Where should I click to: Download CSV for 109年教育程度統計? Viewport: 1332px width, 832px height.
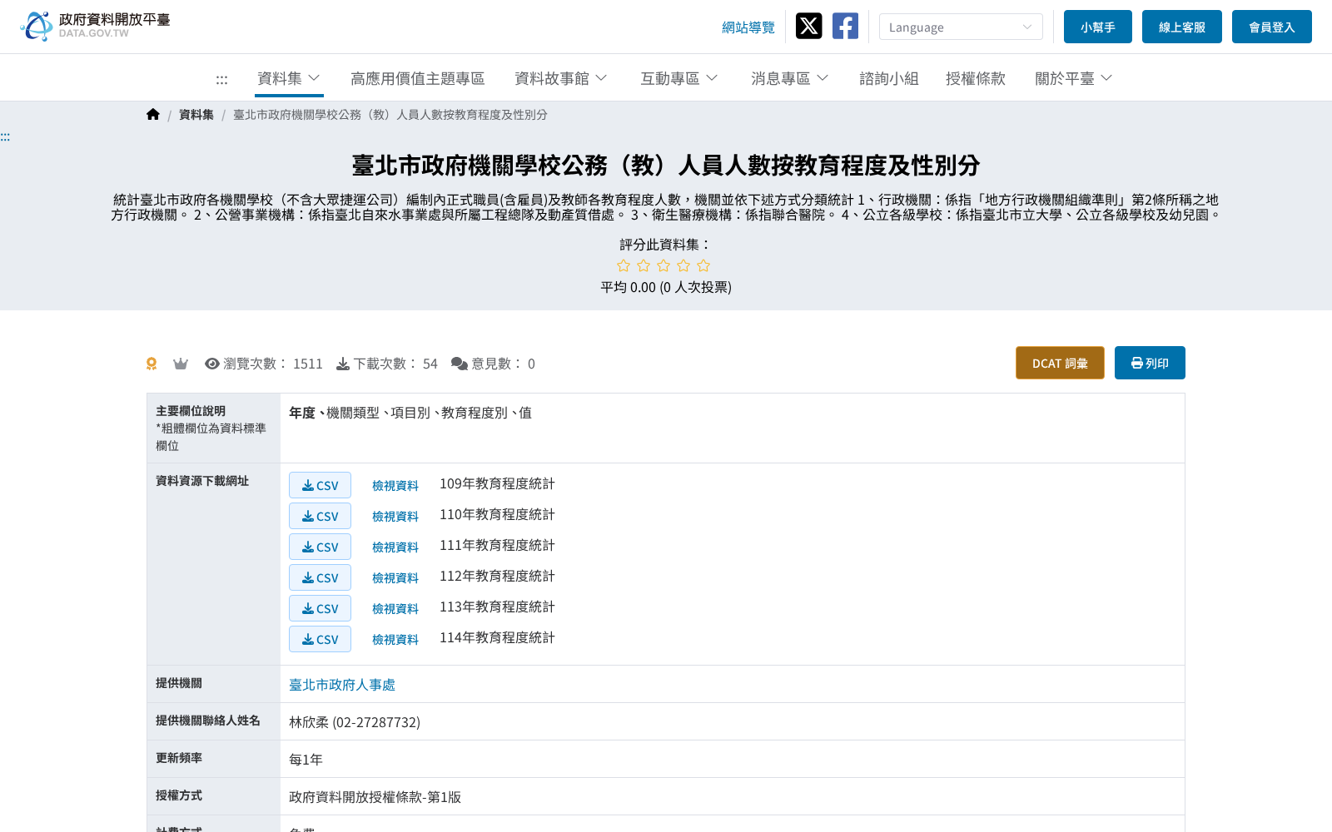320,485
